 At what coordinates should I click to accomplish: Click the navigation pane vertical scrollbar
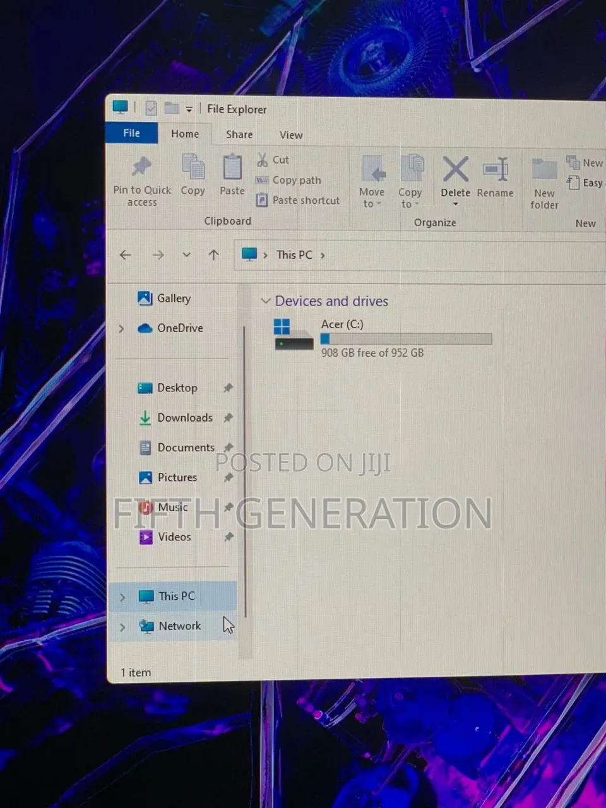point(244,472)
